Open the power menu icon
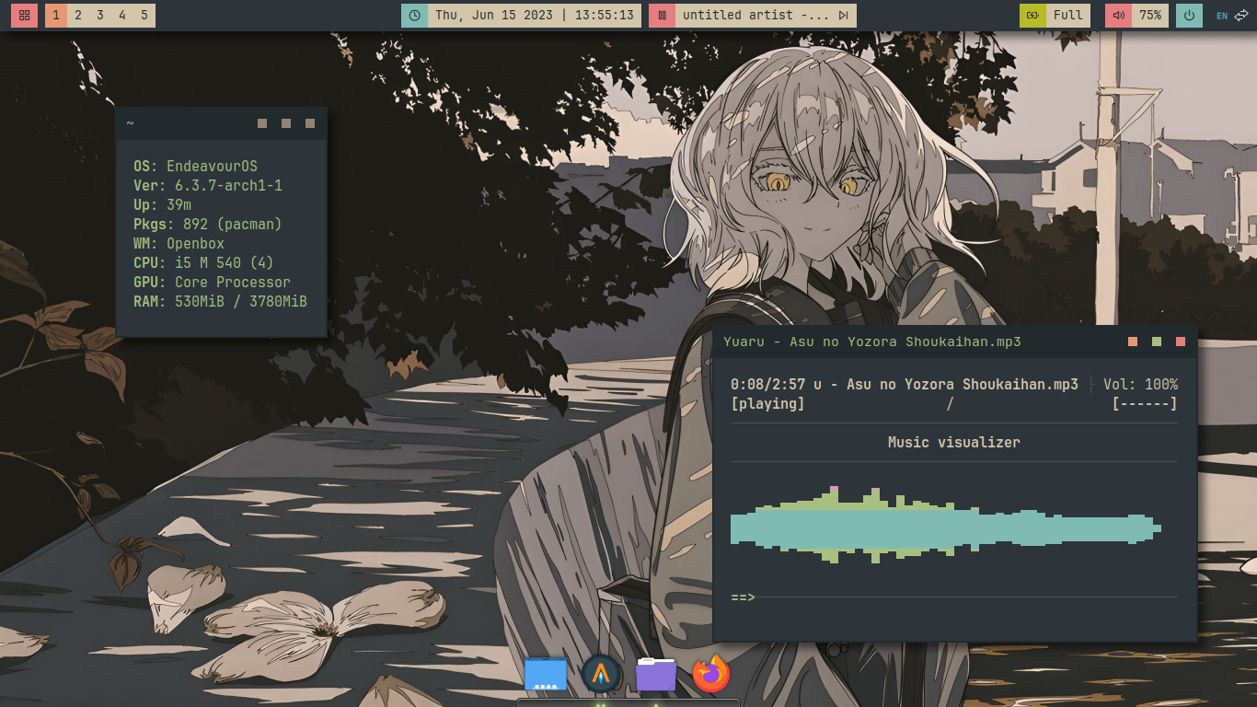 1189,16
